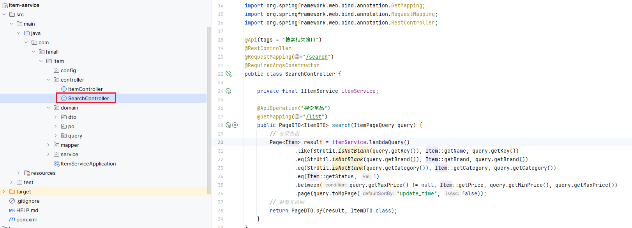Click the SearchController class icon

click(64, 98)
